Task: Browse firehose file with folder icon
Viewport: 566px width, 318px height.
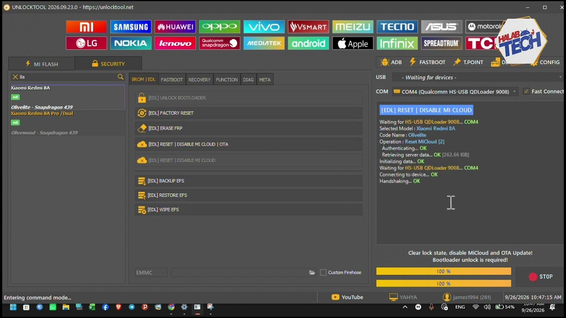Action: tap(312, 273)
